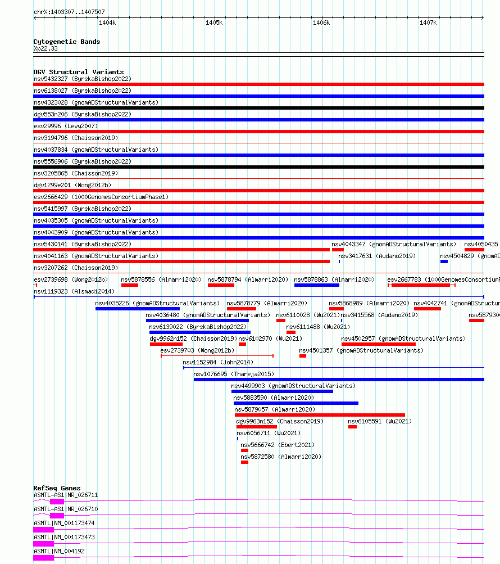Viewport: 500px width, 564px height.
Task: Select nsv3417631 (Audano2019) label
Action: point(377,256)
